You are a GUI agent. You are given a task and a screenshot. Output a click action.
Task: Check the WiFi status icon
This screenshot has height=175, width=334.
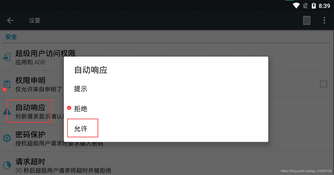(x=296, y=6)
